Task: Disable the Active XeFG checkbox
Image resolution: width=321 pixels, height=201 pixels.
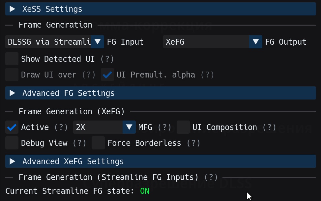Action: pyautogui.click(x=12, y=127)
